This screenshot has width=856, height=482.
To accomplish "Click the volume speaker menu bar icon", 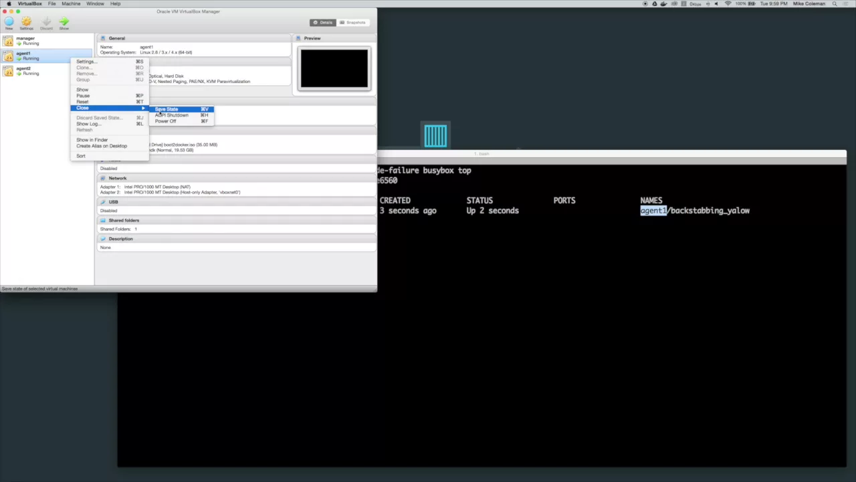I will [716, 3].
